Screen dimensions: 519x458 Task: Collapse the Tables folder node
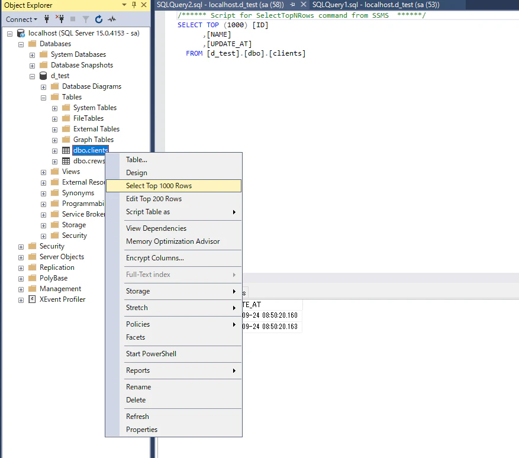43,98
